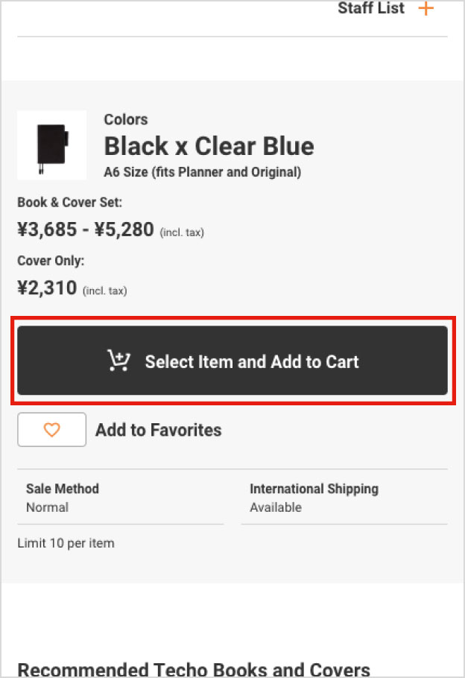Click the Available shipping status text
The width and height of the screenshot is (465, 678).
coord(276,507)
